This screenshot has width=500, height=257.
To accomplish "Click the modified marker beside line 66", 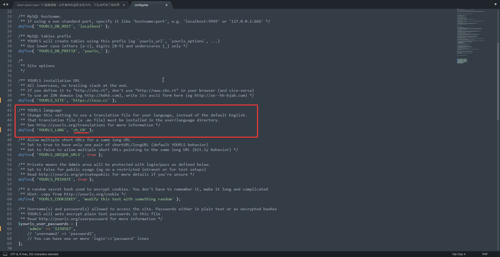I will (1, 229).
